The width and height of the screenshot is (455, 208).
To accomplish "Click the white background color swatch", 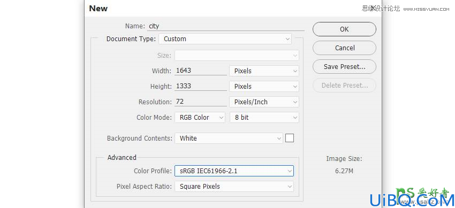I will (x=290, y=138).
